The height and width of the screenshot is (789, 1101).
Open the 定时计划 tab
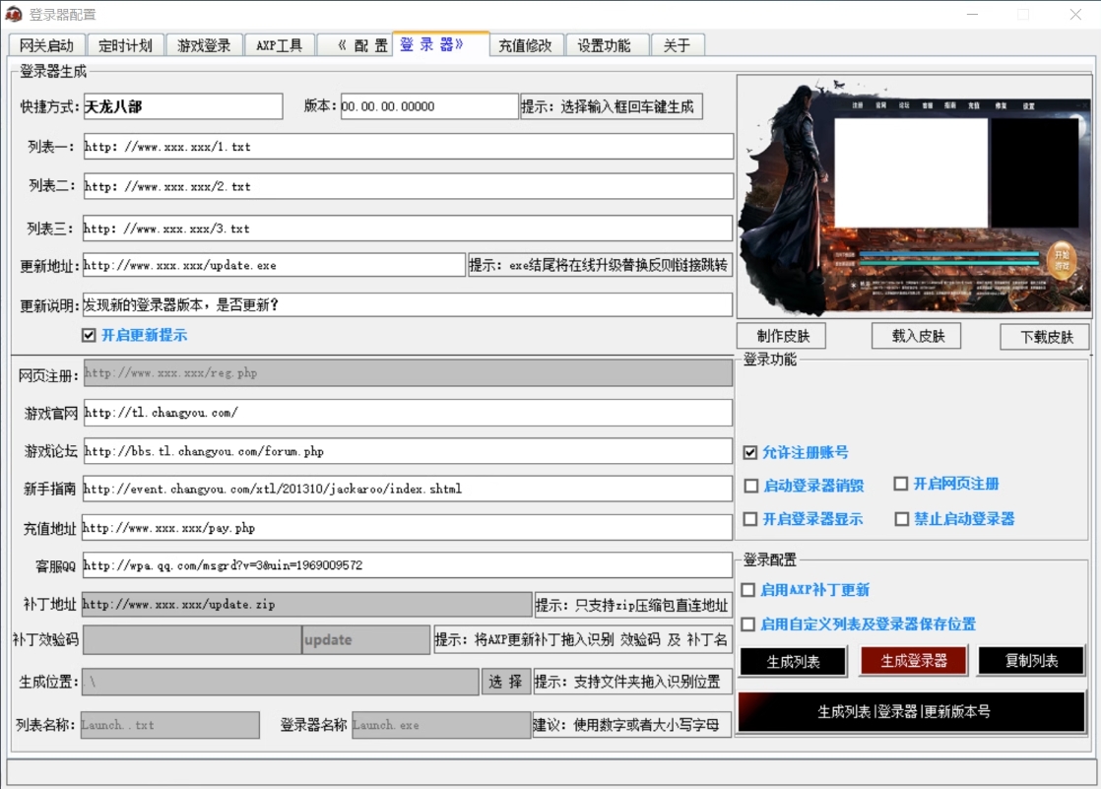tap(126, 45)
